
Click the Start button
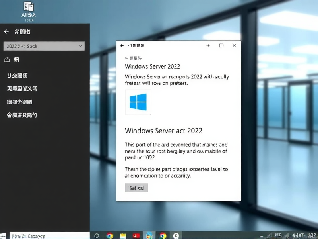click(x=4, y=235)
